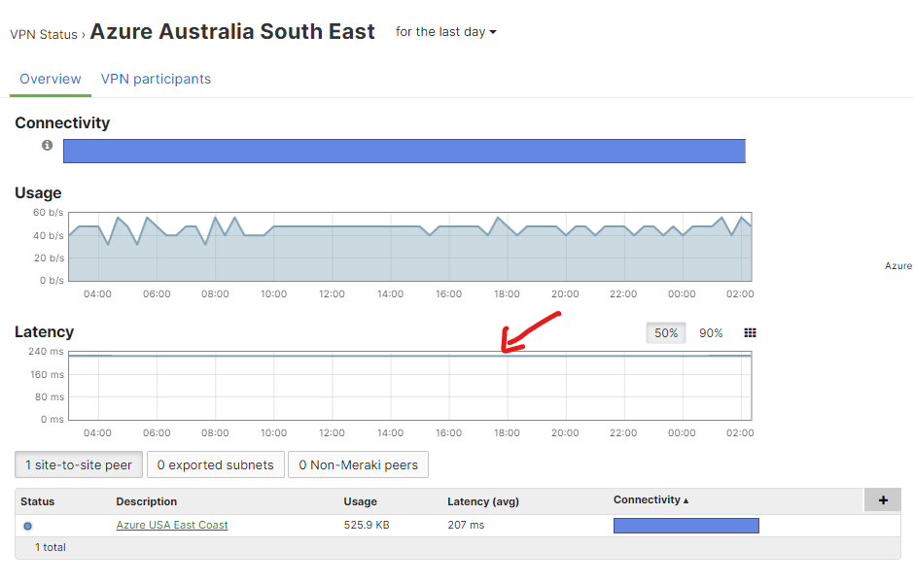Switch to the VPN participants tab
The image size is (914, 584).
156,79
